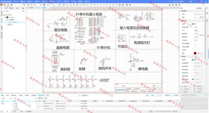Open the 文件(F) menu
209x113 pixels.
(16, 2)
